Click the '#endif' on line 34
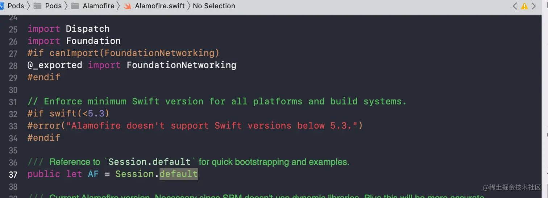548x198 pixels. pos(44,137)
